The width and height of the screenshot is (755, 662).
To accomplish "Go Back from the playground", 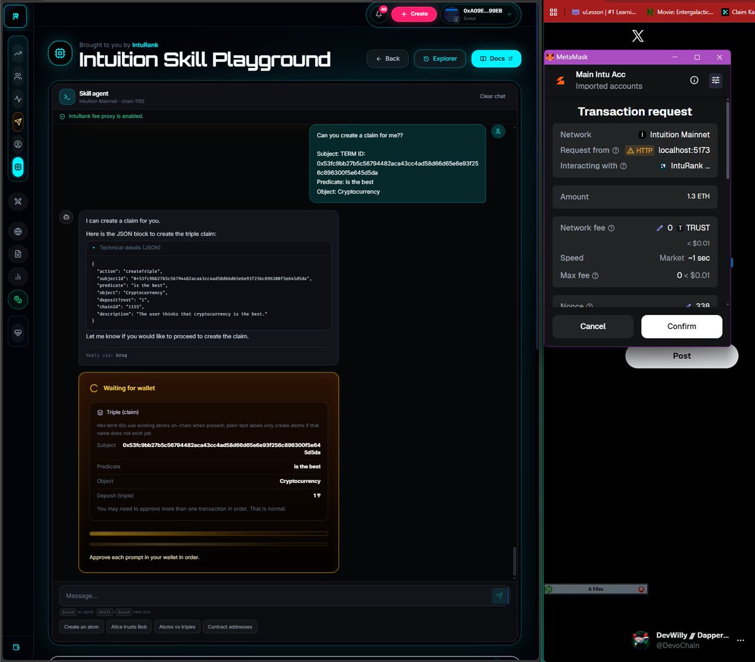I will (388, 58).
